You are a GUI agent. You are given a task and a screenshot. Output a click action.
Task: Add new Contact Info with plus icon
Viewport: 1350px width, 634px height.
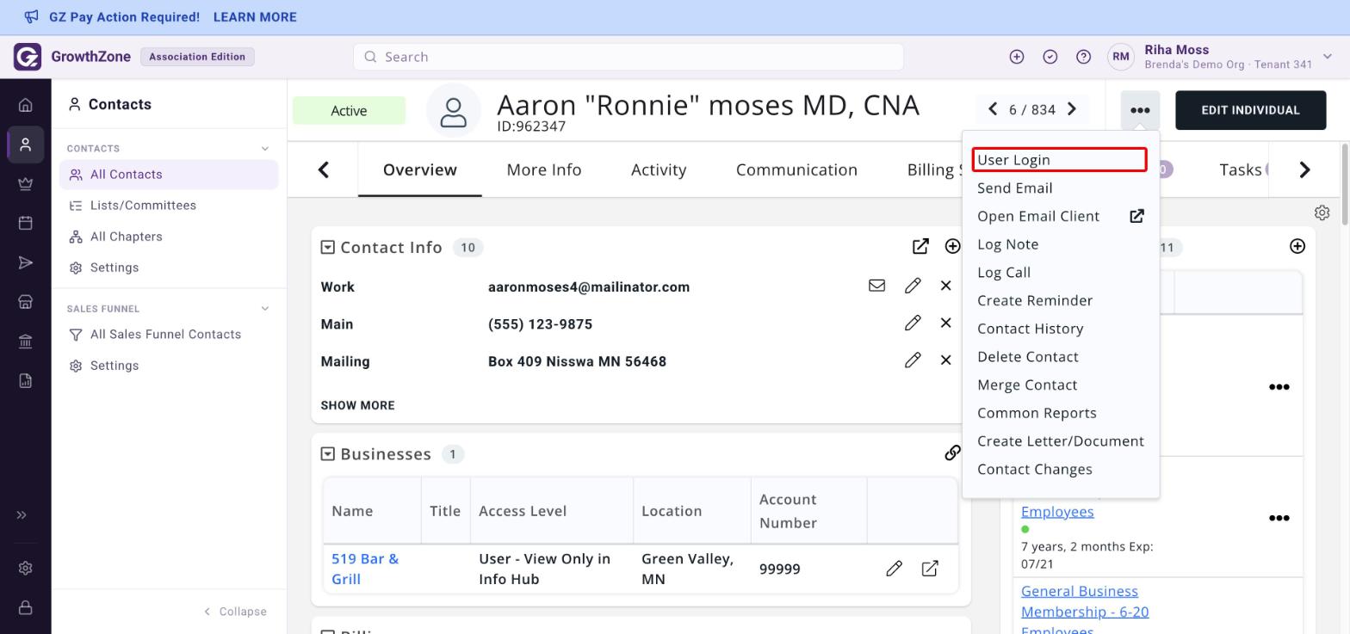pyautogui.click(x=952, y=246)
